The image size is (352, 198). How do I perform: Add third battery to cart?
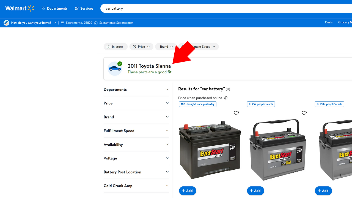tap(323, 191)
